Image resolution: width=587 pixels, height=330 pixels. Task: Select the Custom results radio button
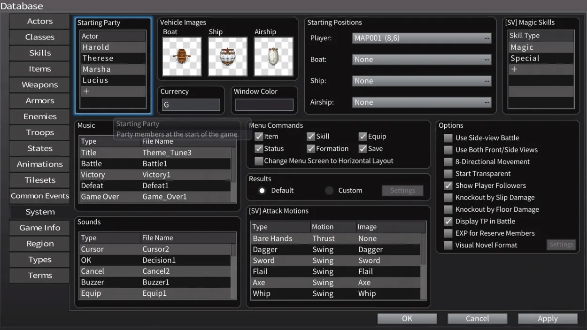pos(330,191)
